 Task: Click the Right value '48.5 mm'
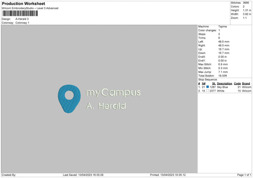click(224, 46)
